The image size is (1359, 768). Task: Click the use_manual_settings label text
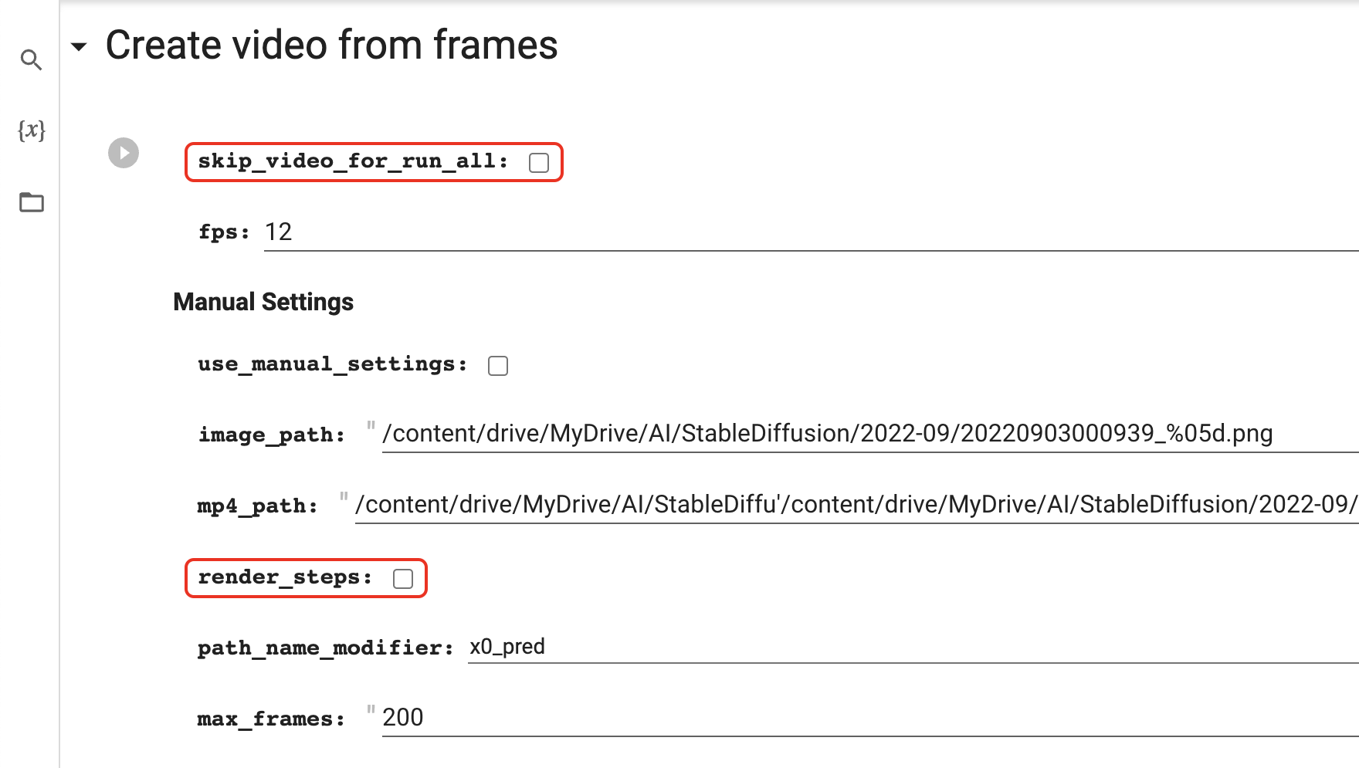tap(333, 364)
